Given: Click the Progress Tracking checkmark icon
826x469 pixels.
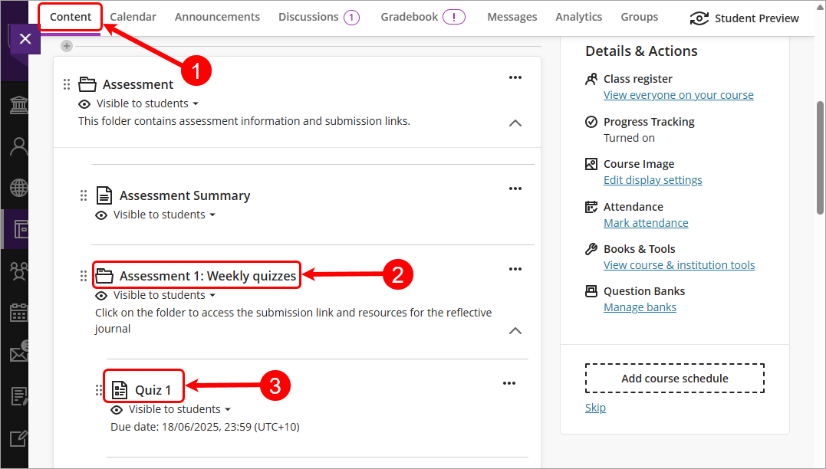Looking at the screenshot, I should [x=591, y=122].
